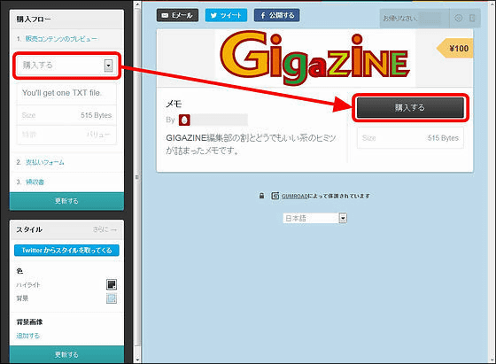
Task: Open the 購入する dropdown in purchase flow
Action: coord(66,66)
